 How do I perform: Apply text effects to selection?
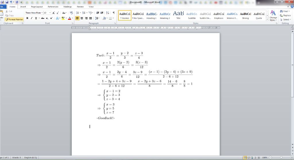click(57, 18)
